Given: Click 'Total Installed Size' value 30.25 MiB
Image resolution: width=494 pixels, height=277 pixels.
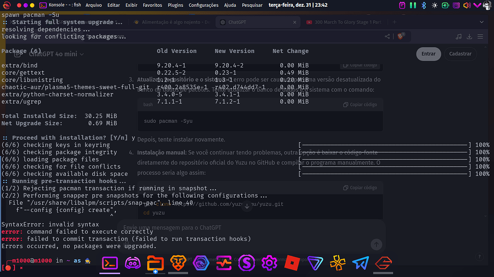Looking at the screenshot, I should point(101,116).
